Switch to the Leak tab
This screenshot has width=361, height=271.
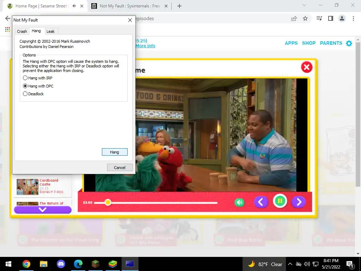(x=50, y=31)
